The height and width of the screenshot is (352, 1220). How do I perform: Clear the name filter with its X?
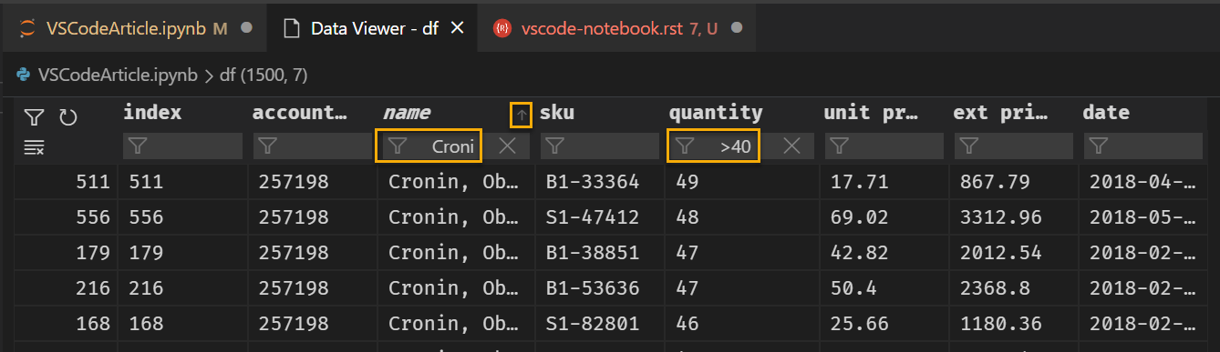click(x=508, y=146)
